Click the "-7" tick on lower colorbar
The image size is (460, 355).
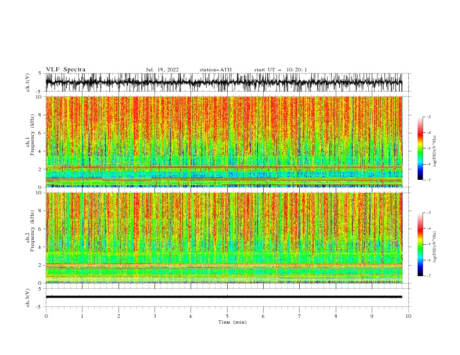point(429,276)
